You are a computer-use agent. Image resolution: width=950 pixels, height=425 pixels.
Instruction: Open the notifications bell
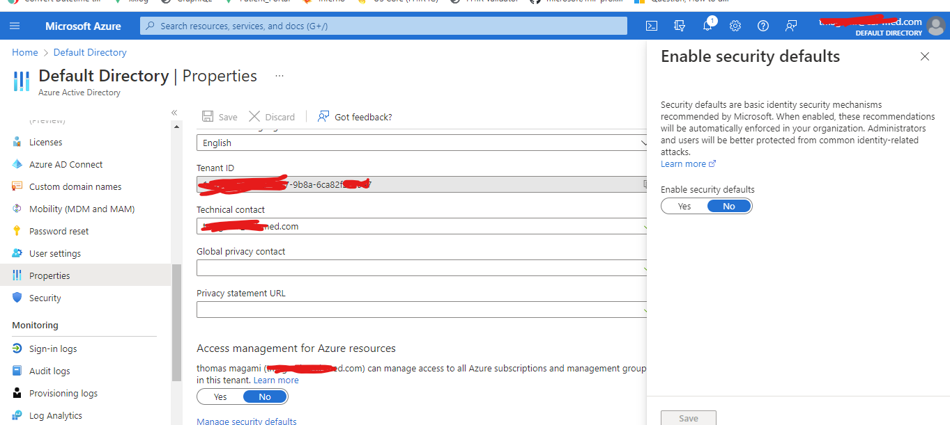pyautogui.click(x=707, y=25)
